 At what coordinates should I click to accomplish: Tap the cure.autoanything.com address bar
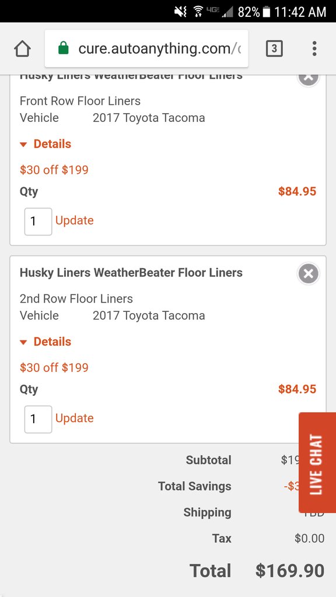(x=146, y=49)
